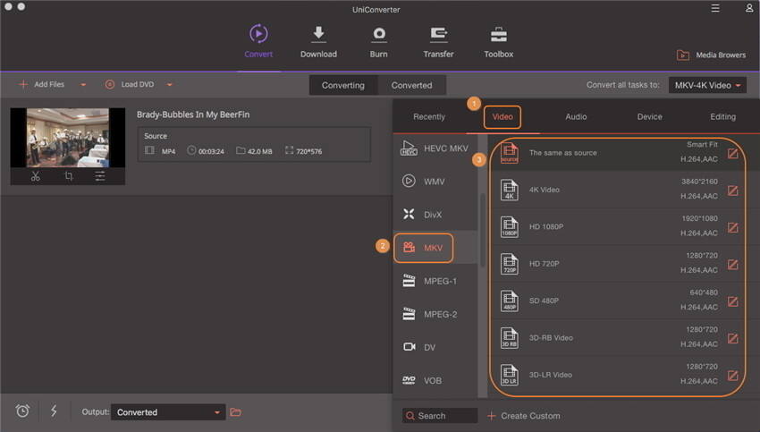Open the output folder icon
Screen dimensions: 760x432
pyautogui.click(x=235, y=412)
